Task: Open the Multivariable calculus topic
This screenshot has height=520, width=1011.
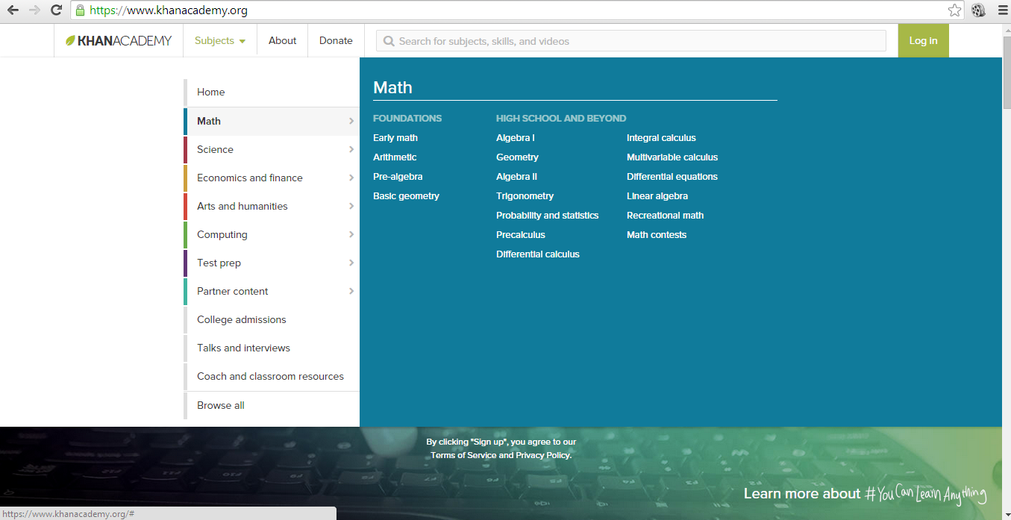Action: tap(672, 157)
